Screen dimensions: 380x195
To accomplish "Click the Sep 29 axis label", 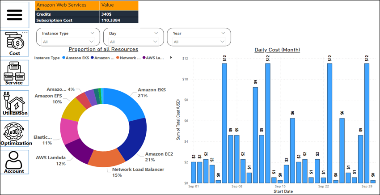I will click(367, 187).
